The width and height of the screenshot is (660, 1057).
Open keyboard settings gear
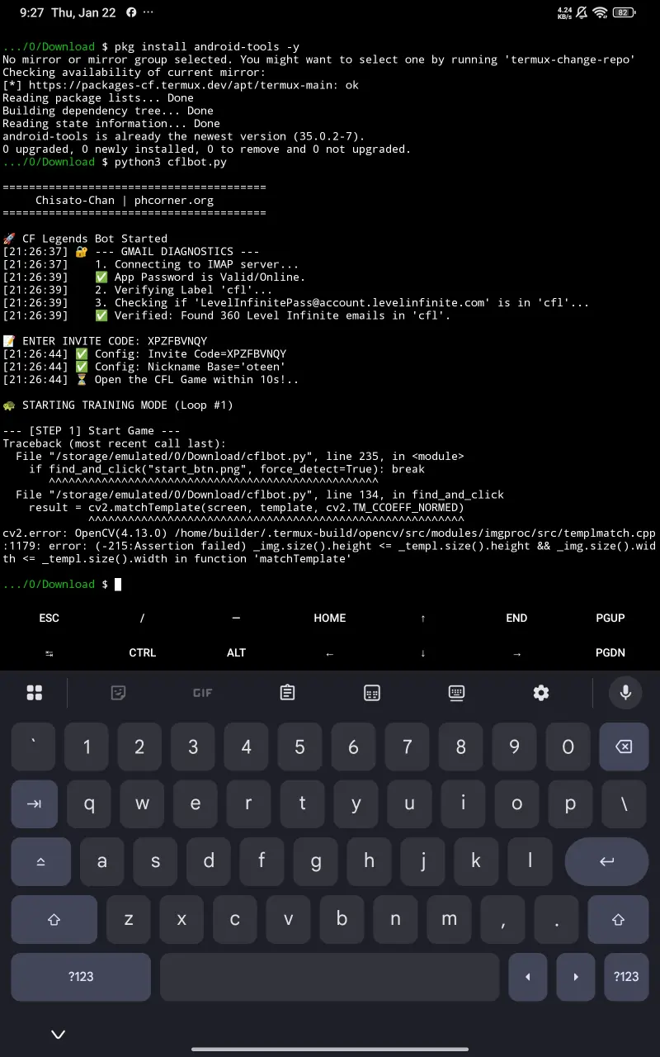pos(541,693)
